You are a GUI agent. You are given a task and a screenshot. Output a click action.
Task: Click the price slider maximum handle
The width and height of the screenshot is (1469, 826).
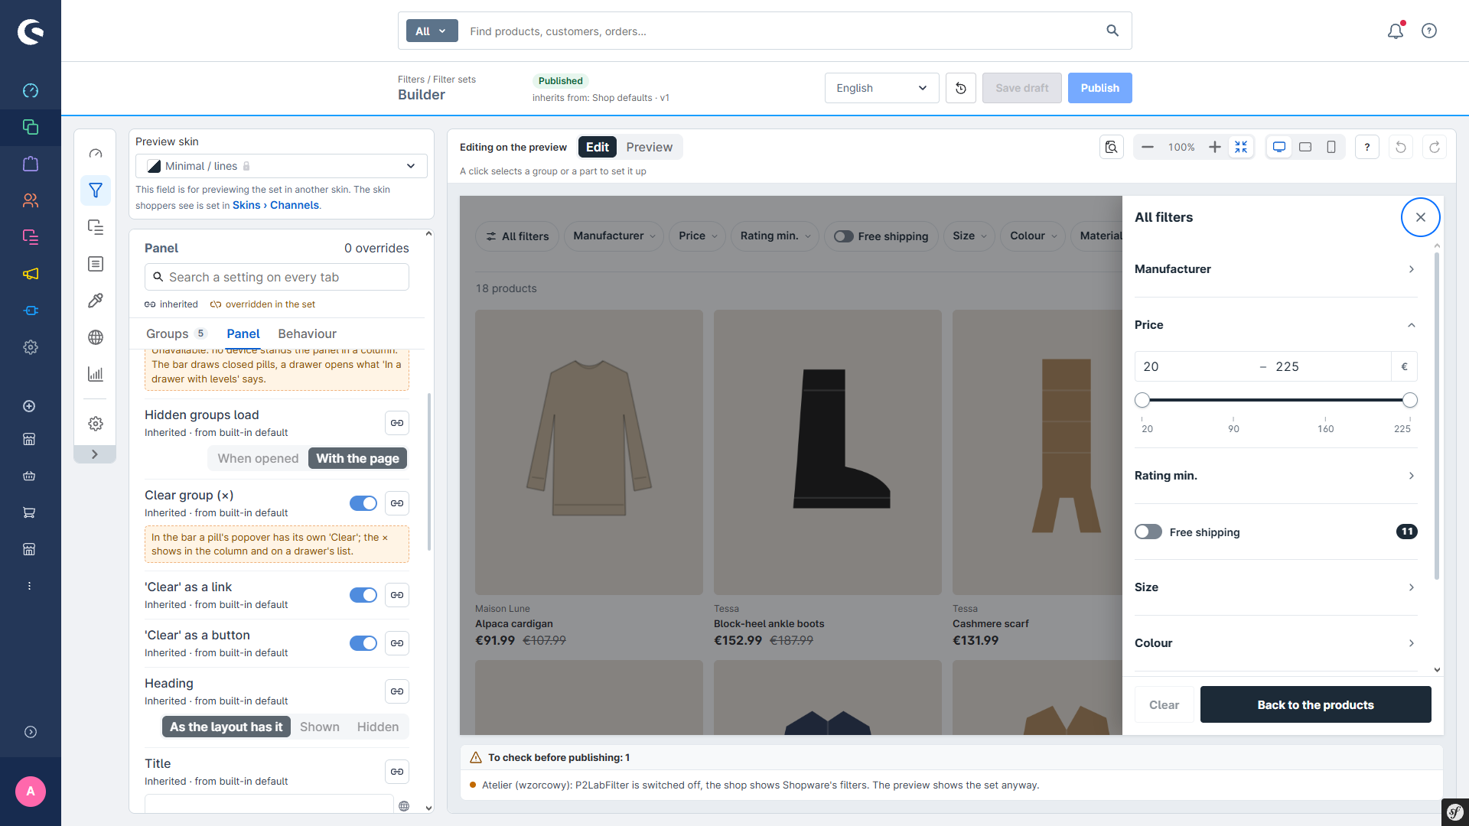pyautogui.click(x=1410, y=400)
